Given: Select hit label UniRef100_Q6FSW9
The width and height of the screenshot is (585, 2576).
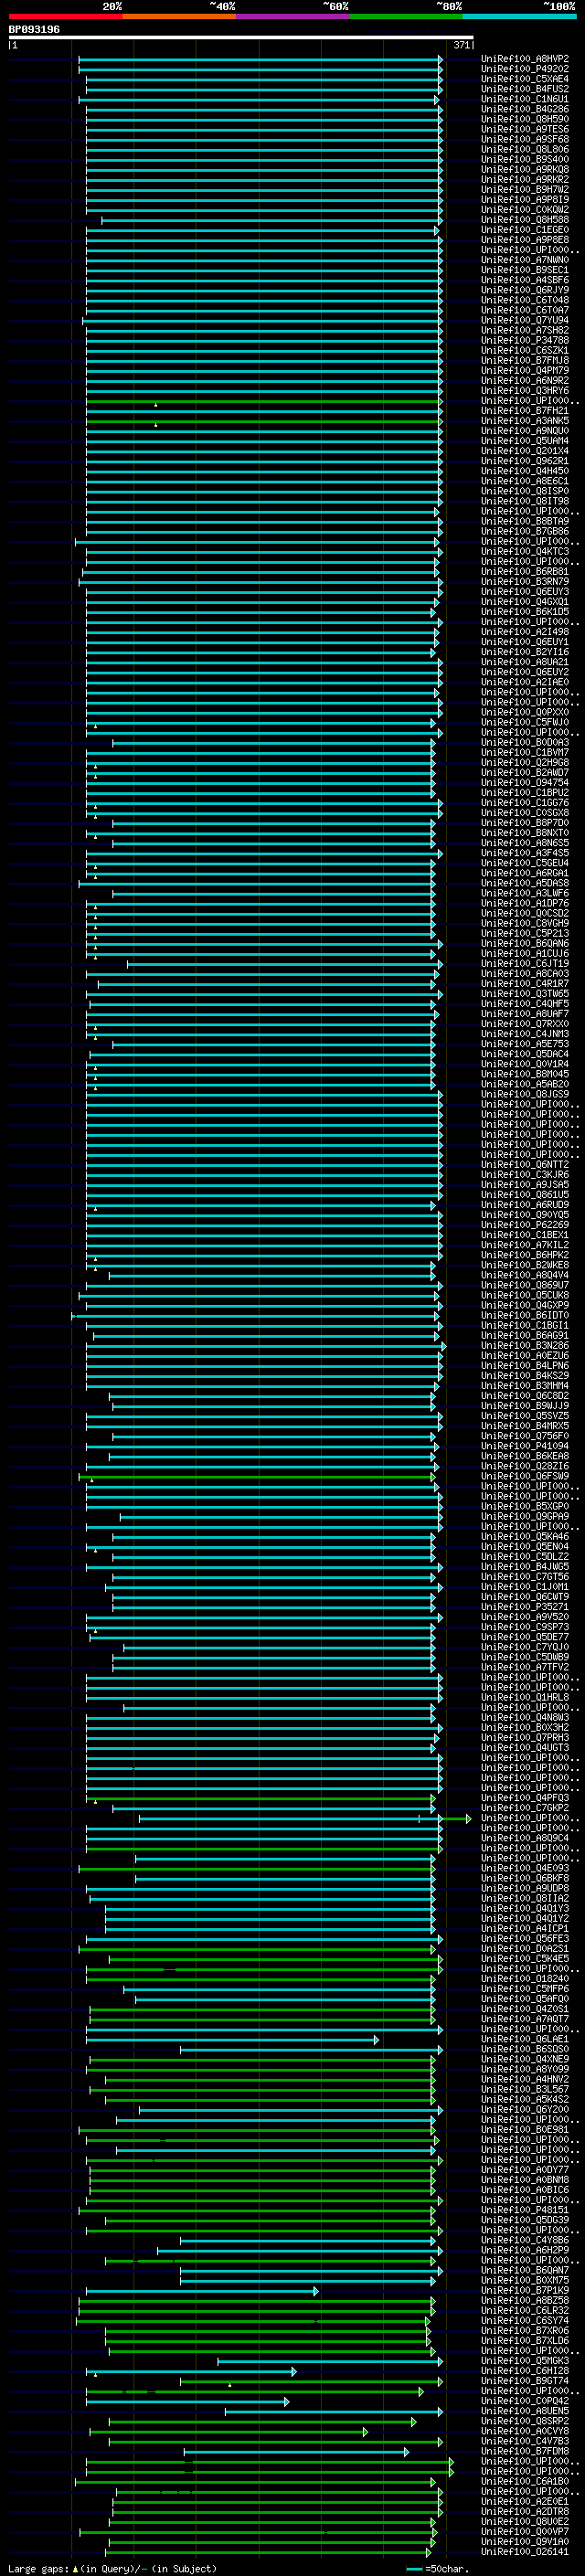Looking at the screenshot, I should [525, 1476].
